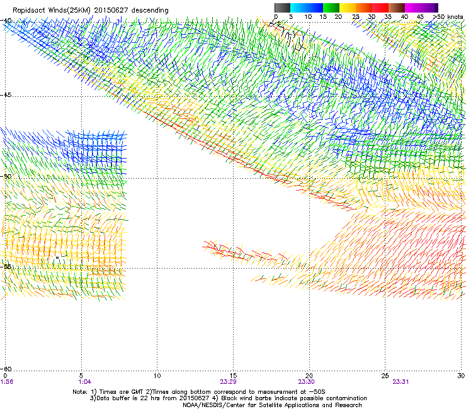Image resolution: width=466 pixels, height=409 pixels.
Task: Click the brown 35-40 knots legend swatch
Action: [397, 8]
